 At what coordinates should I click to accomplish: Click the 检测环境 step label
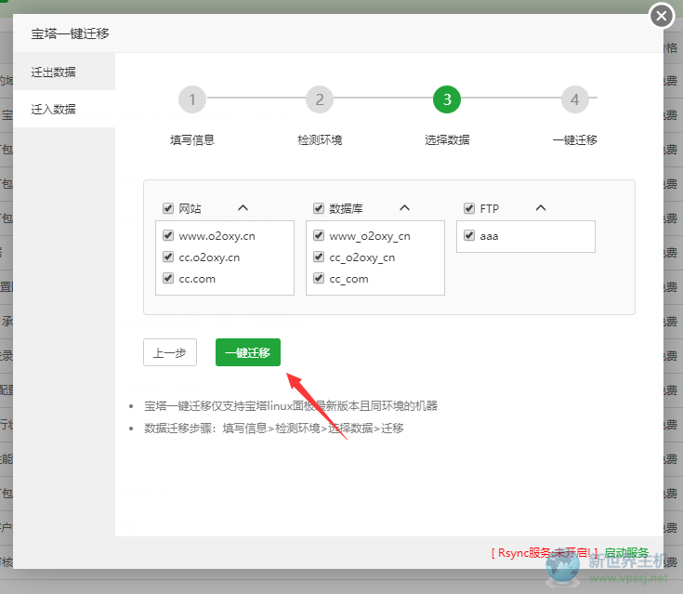coord(320,139)
